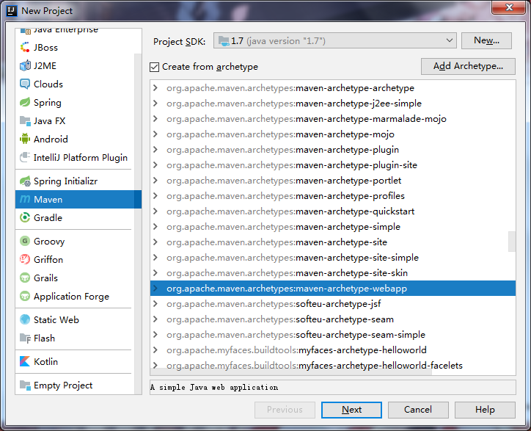The height and width of the screenshot is (431, 531).
Task: Select Empty Project type
Action: [75, 385]
